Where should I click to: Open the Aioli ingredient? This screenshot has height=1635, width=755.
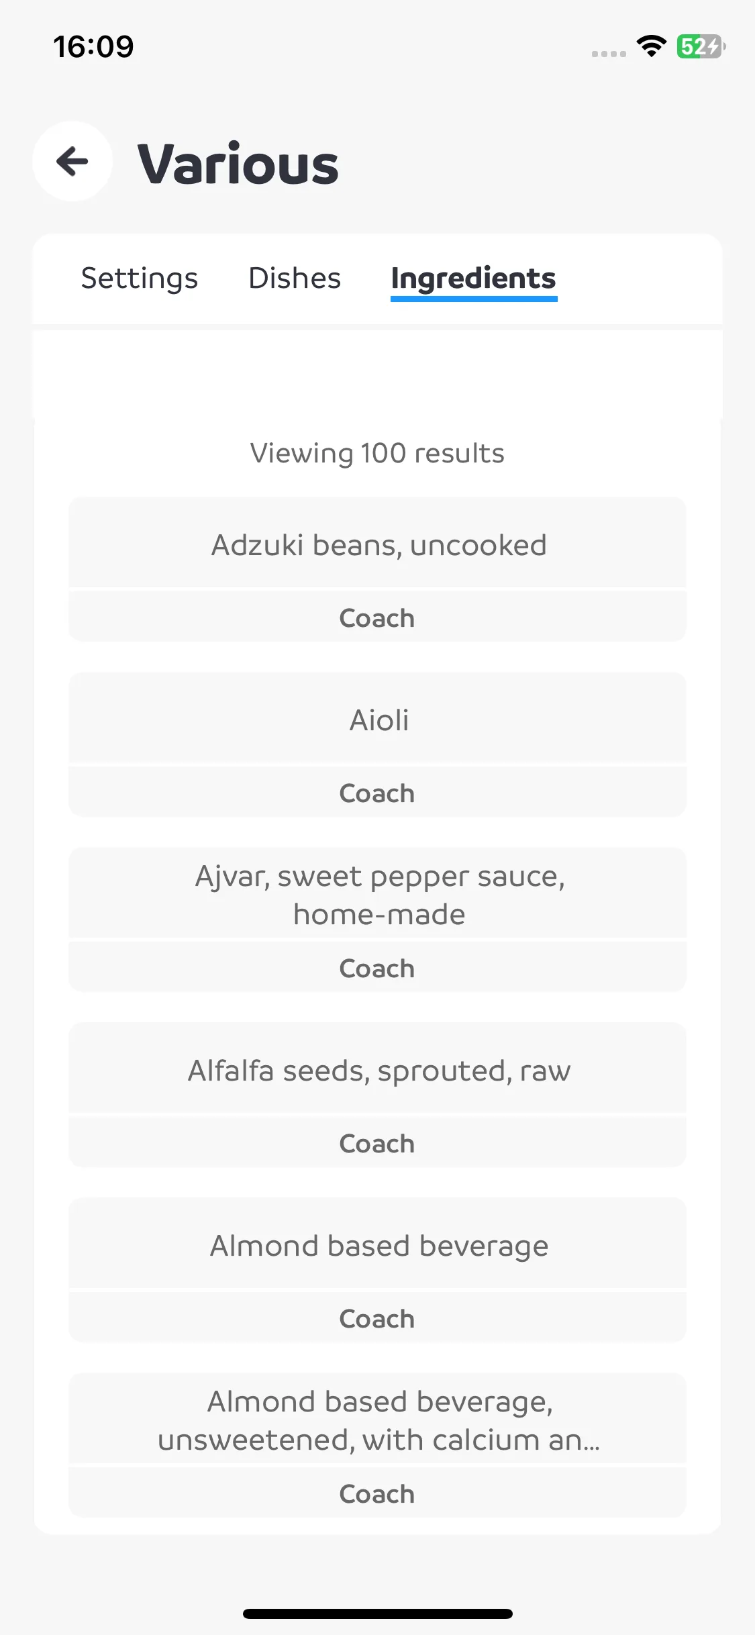(377, 718)
